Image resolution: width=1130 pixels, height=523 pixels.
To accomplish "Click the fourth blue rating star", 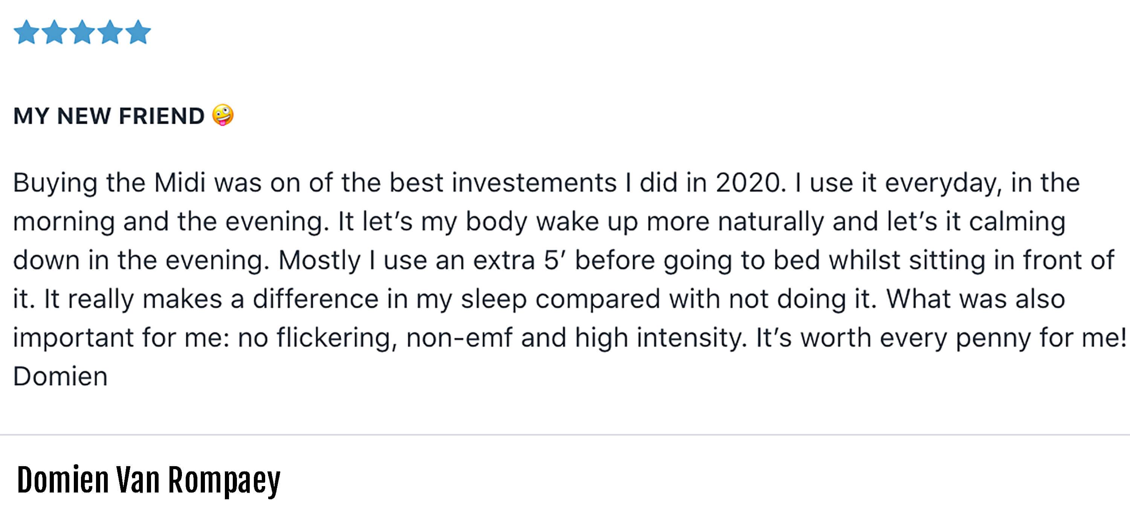I will 110,32.
